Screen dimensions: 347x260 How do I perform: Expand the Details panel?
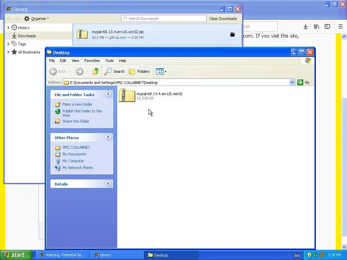pyautogui.click(x=108, y=183)
